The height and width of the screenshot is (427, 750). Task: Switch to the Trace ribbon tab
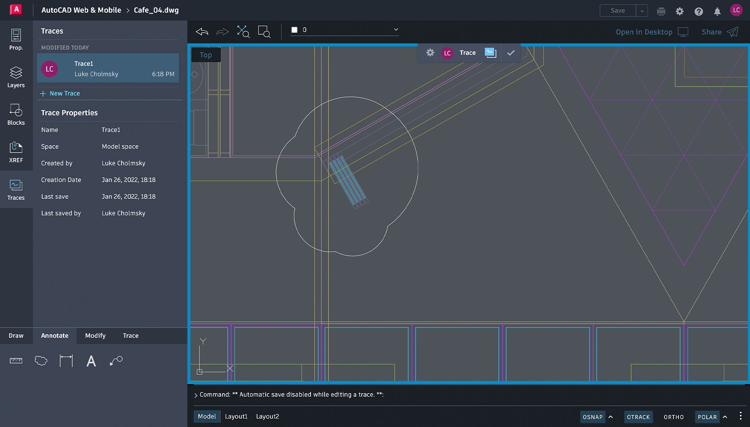tap(130, 335)
